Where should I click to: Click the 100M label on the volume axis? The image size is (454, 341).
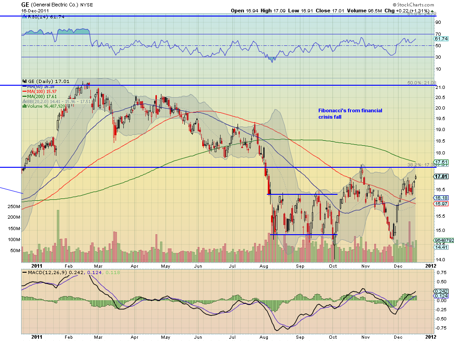tap(14, 240)
